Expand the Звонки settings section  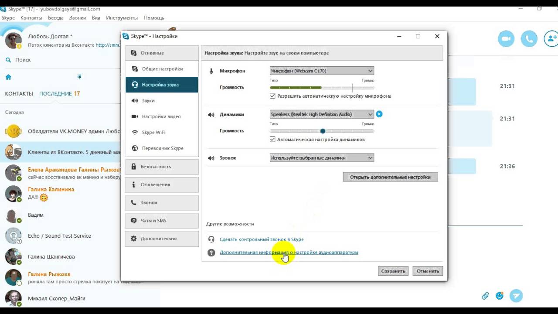tap(162, 203)
